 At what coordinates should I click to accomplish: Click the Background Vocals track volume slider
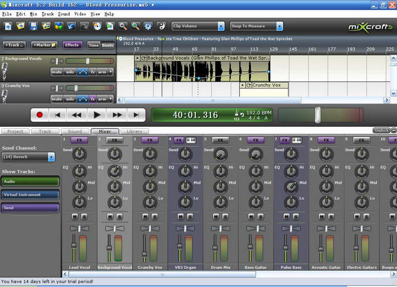coord(87,61)
